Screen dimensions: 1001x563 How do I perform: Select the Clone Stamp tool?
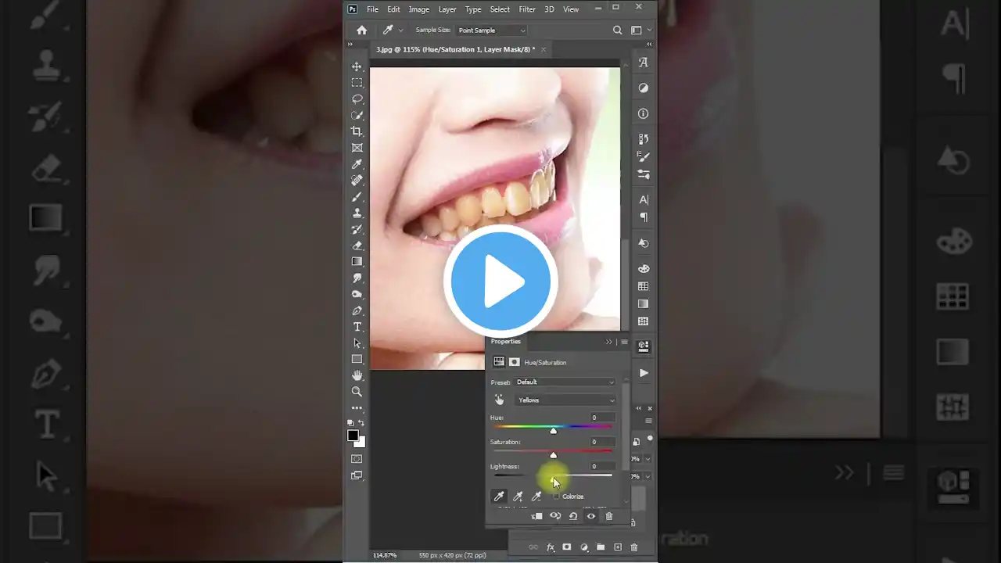point(357,213)
